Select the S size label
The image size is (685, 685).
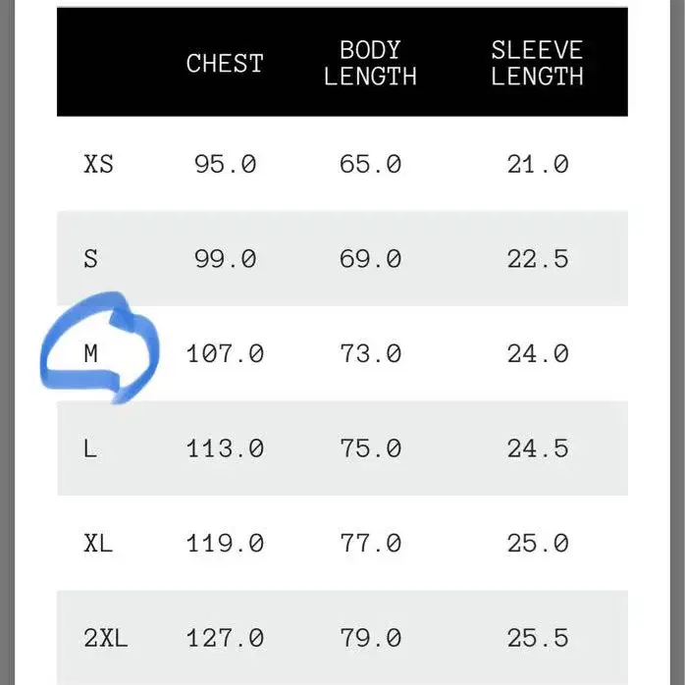pyautogui.click(x=90, y=259)
